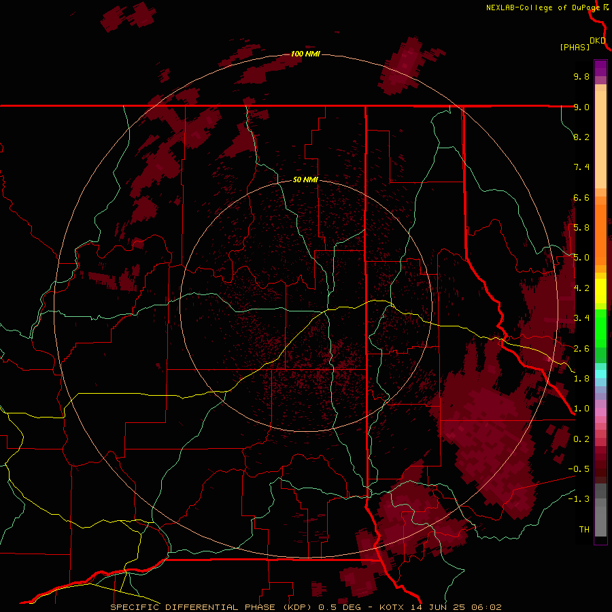Click the 1.0 legend value
Image resolution: width=612 pixels, height=612 pixels.
coord(581,409)
